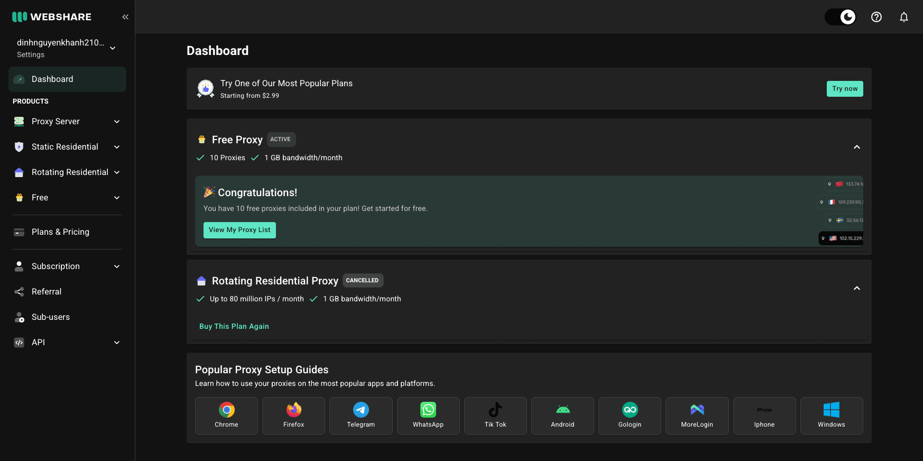
Task: Click the API code icon
Action: coord(19,343)
